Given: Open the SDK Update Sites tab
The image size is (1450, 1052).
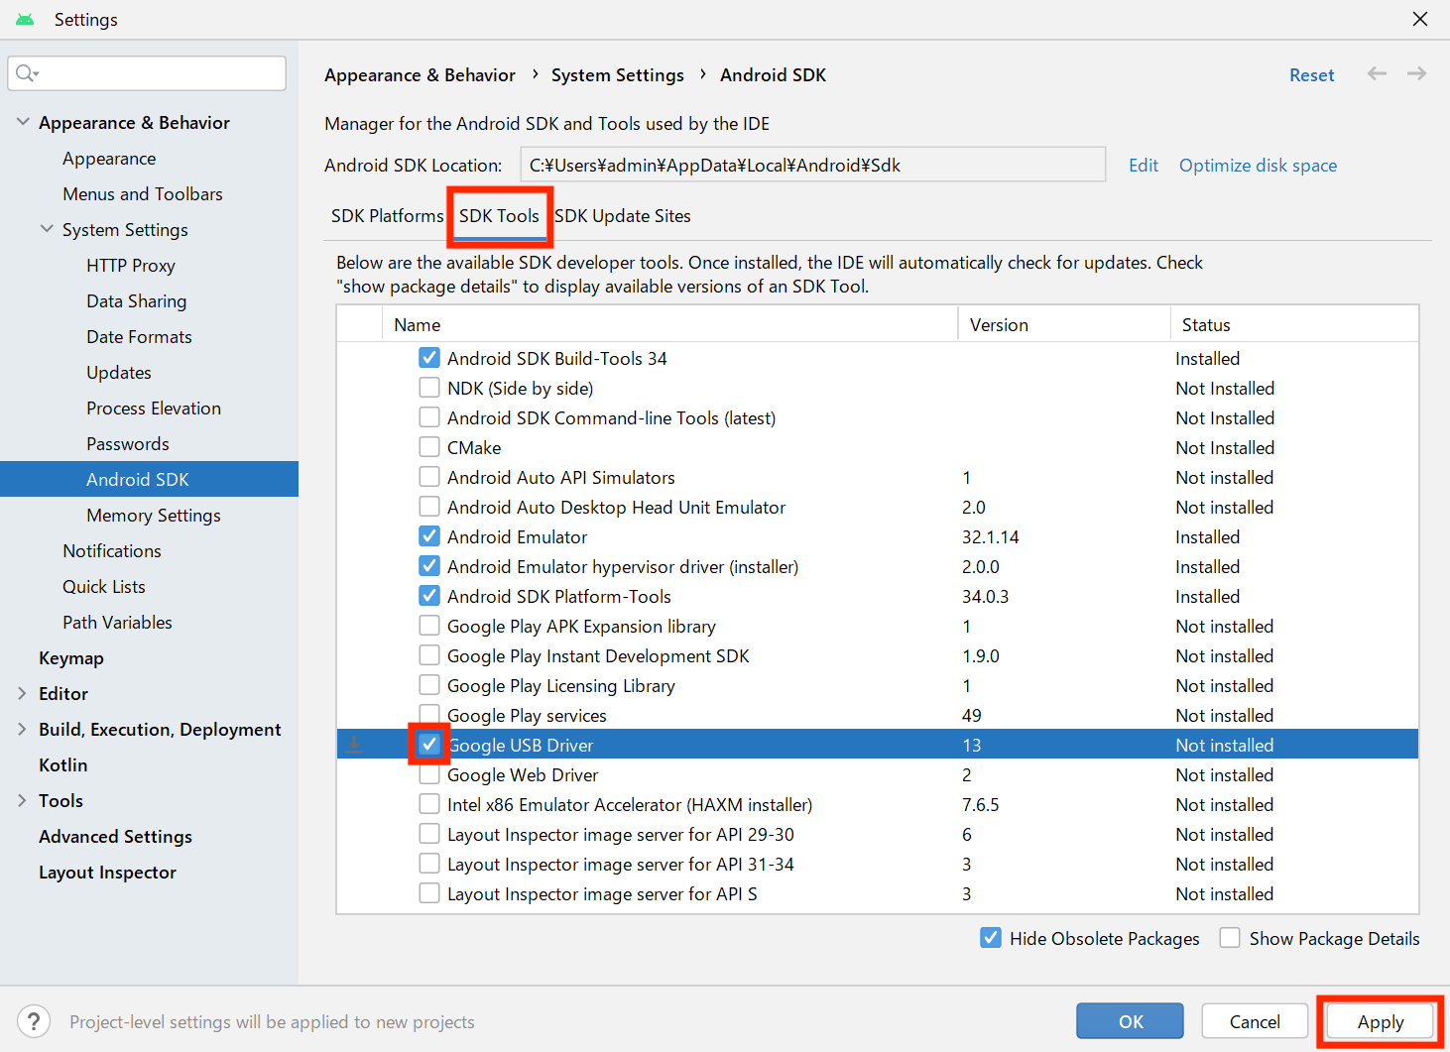Looking at the screenshot, I should pyautogui.click(x=623, y=216).
